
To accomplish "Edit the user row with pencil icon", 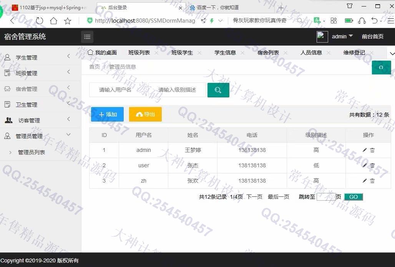I will 365,165.
